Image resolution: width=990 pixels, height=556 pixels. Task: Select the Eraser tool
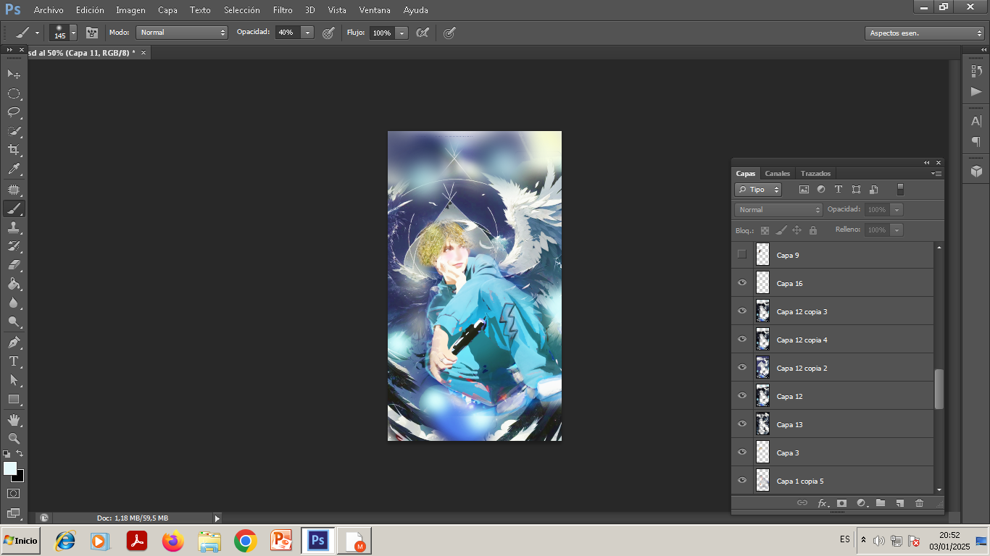click(14, 265)
